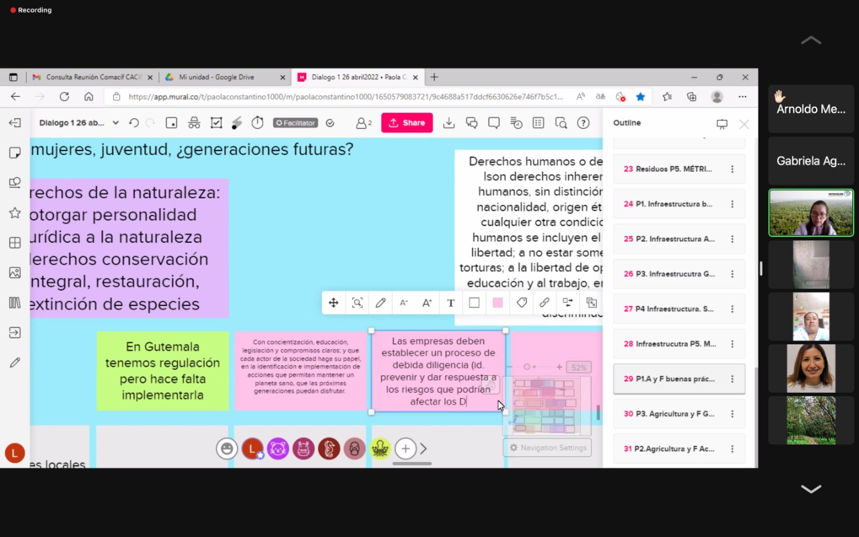Open the import files sidebar tool
The height and width of the screenshot is (537, 859).
click(15, 332)
